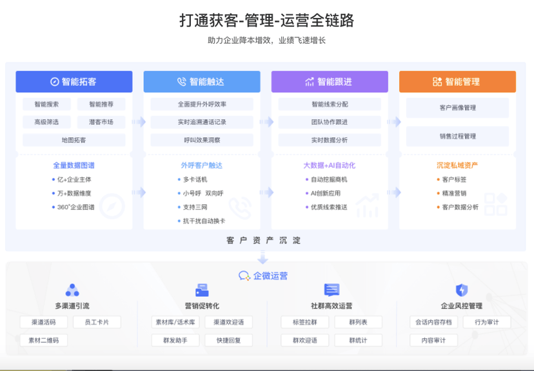534x371 pixels.
Task: Click 团队协作跟进 item
Action: [x=330, y=122]
